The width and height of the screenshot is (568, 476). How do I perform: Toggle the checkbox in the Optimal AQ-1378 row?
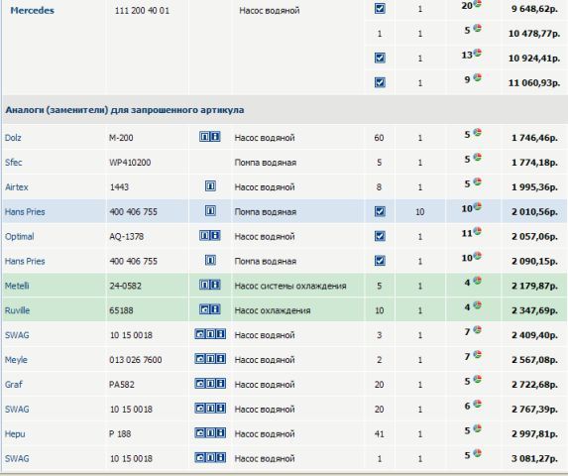(x=380, y=236)
